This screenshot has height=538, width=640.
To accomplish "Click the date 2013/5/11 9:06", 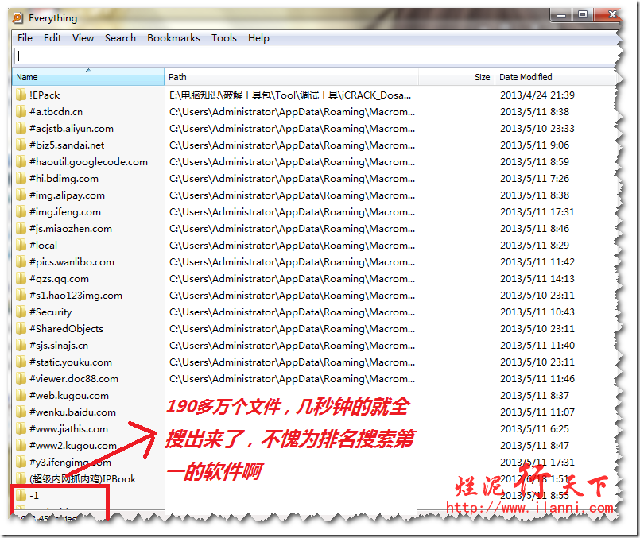I will click(535, 145).
